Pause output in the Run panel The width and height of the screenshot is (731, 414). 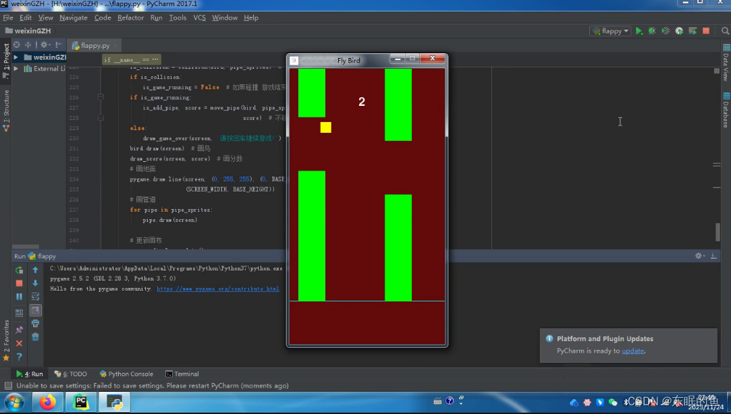[19, 297]
